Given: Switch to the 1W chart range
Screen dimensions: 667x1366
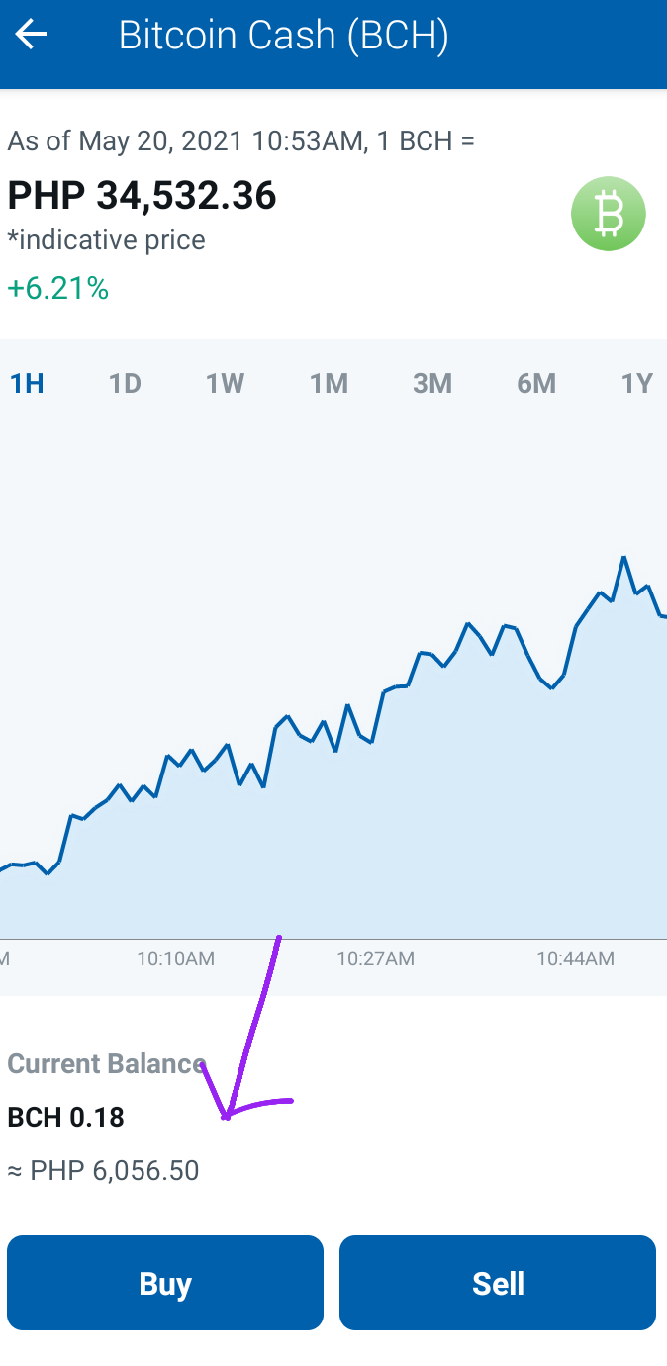Looking at the screenshot, I should 226,383.
